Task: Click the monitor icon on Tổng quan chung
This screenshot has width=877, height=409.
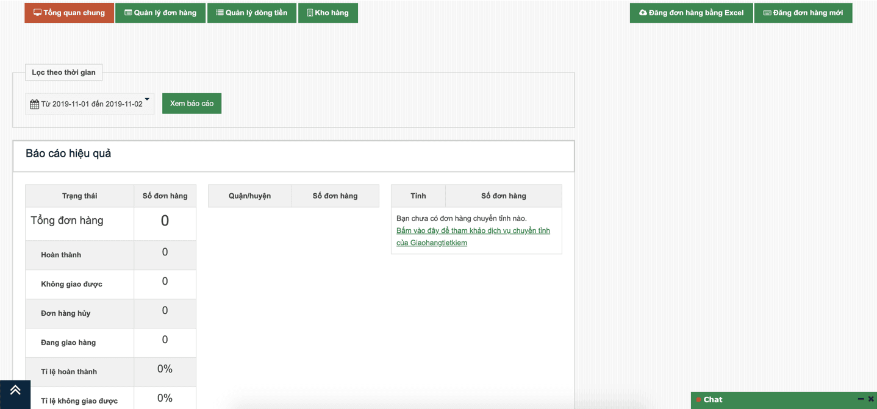Action: 37,13
